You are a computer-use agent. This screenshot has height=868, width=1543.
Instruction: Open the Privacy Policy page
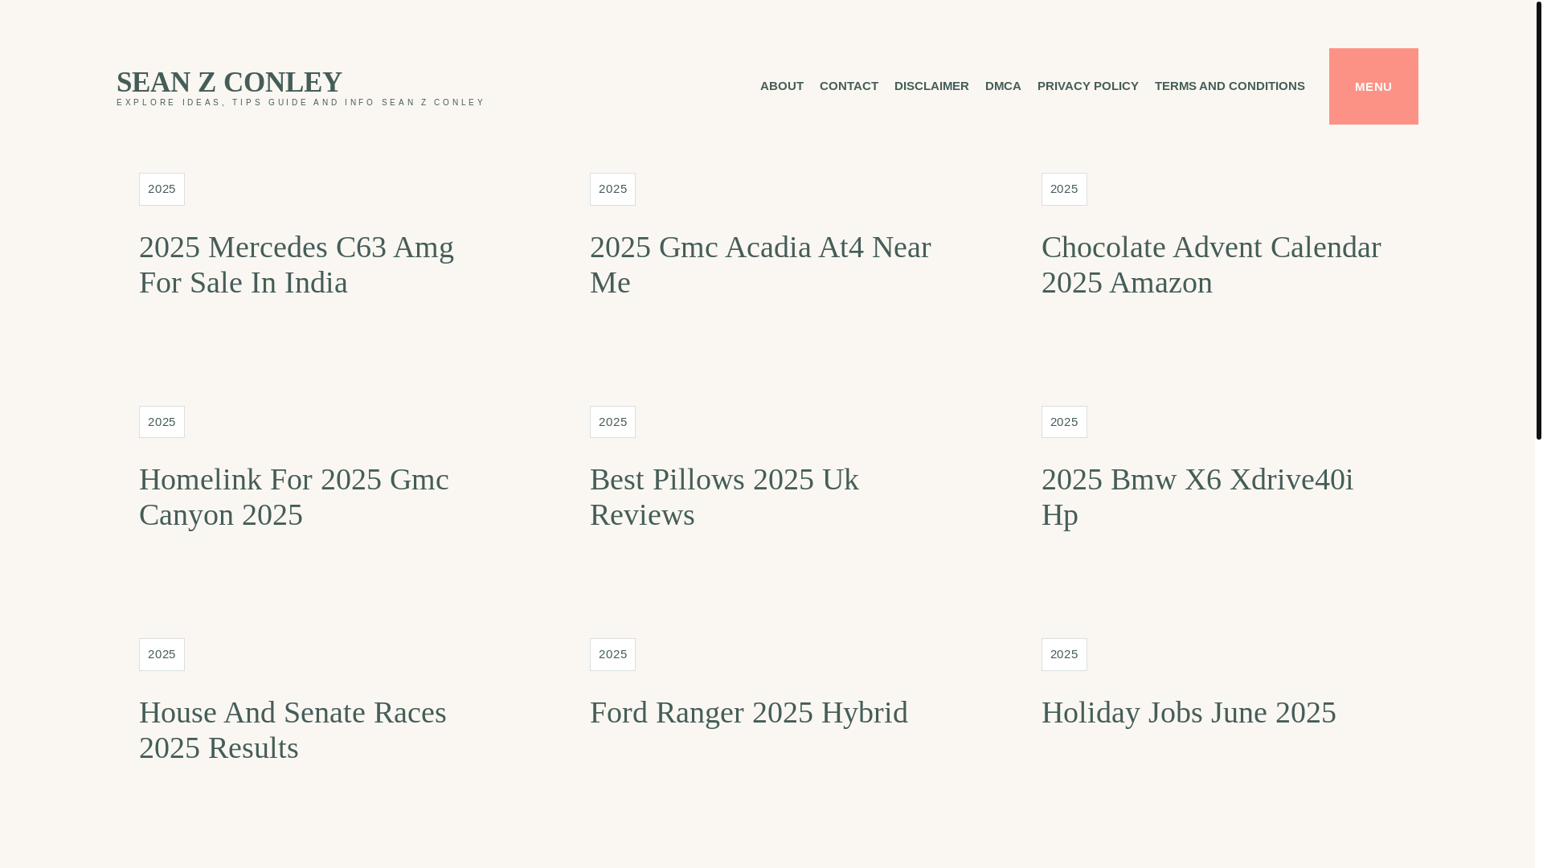tap(1087, 86)
